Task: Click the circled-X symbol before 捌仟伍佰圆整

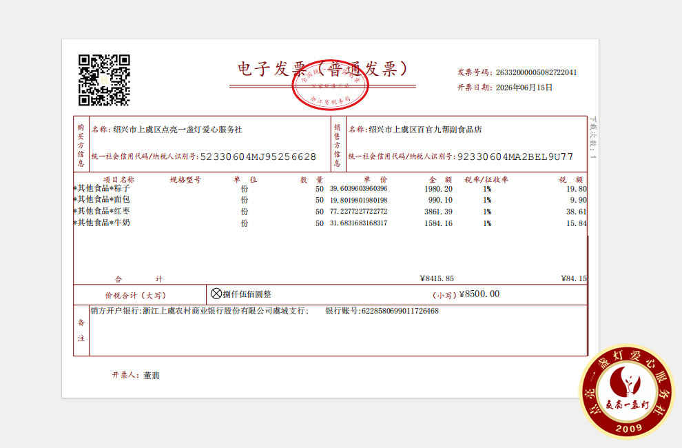Action: point(216,294)
